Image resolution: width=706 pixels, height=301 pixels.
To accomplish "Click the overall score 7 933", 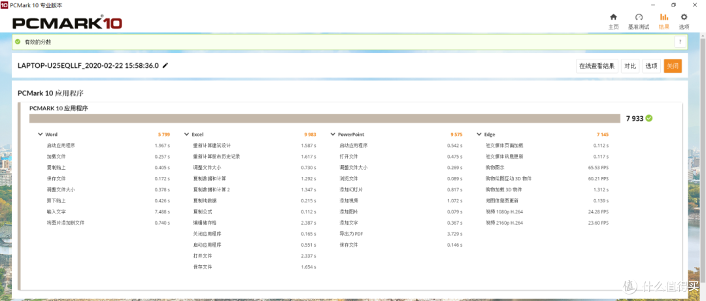I will (x=634, y=119).
